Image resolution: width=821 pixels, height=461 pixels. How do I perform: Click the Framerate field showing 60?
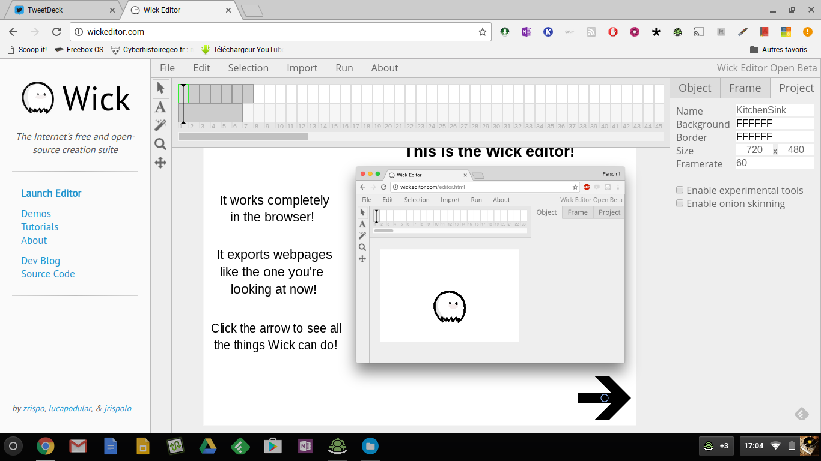pyautogui.click(x=775, y=163)
